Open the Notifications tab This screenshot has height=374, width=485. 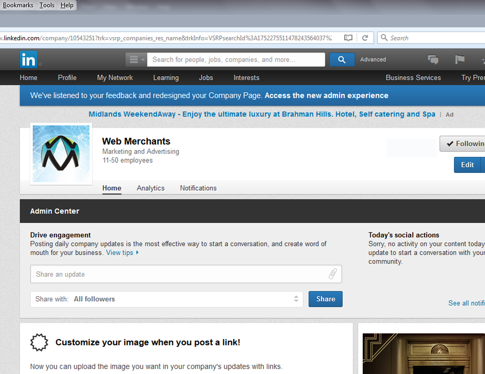198,188
